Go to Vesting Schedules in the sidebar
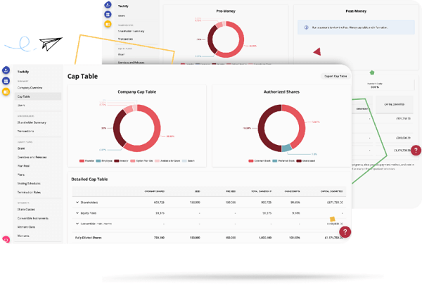Viewport: 422px width, 287px height. (29, 184)
